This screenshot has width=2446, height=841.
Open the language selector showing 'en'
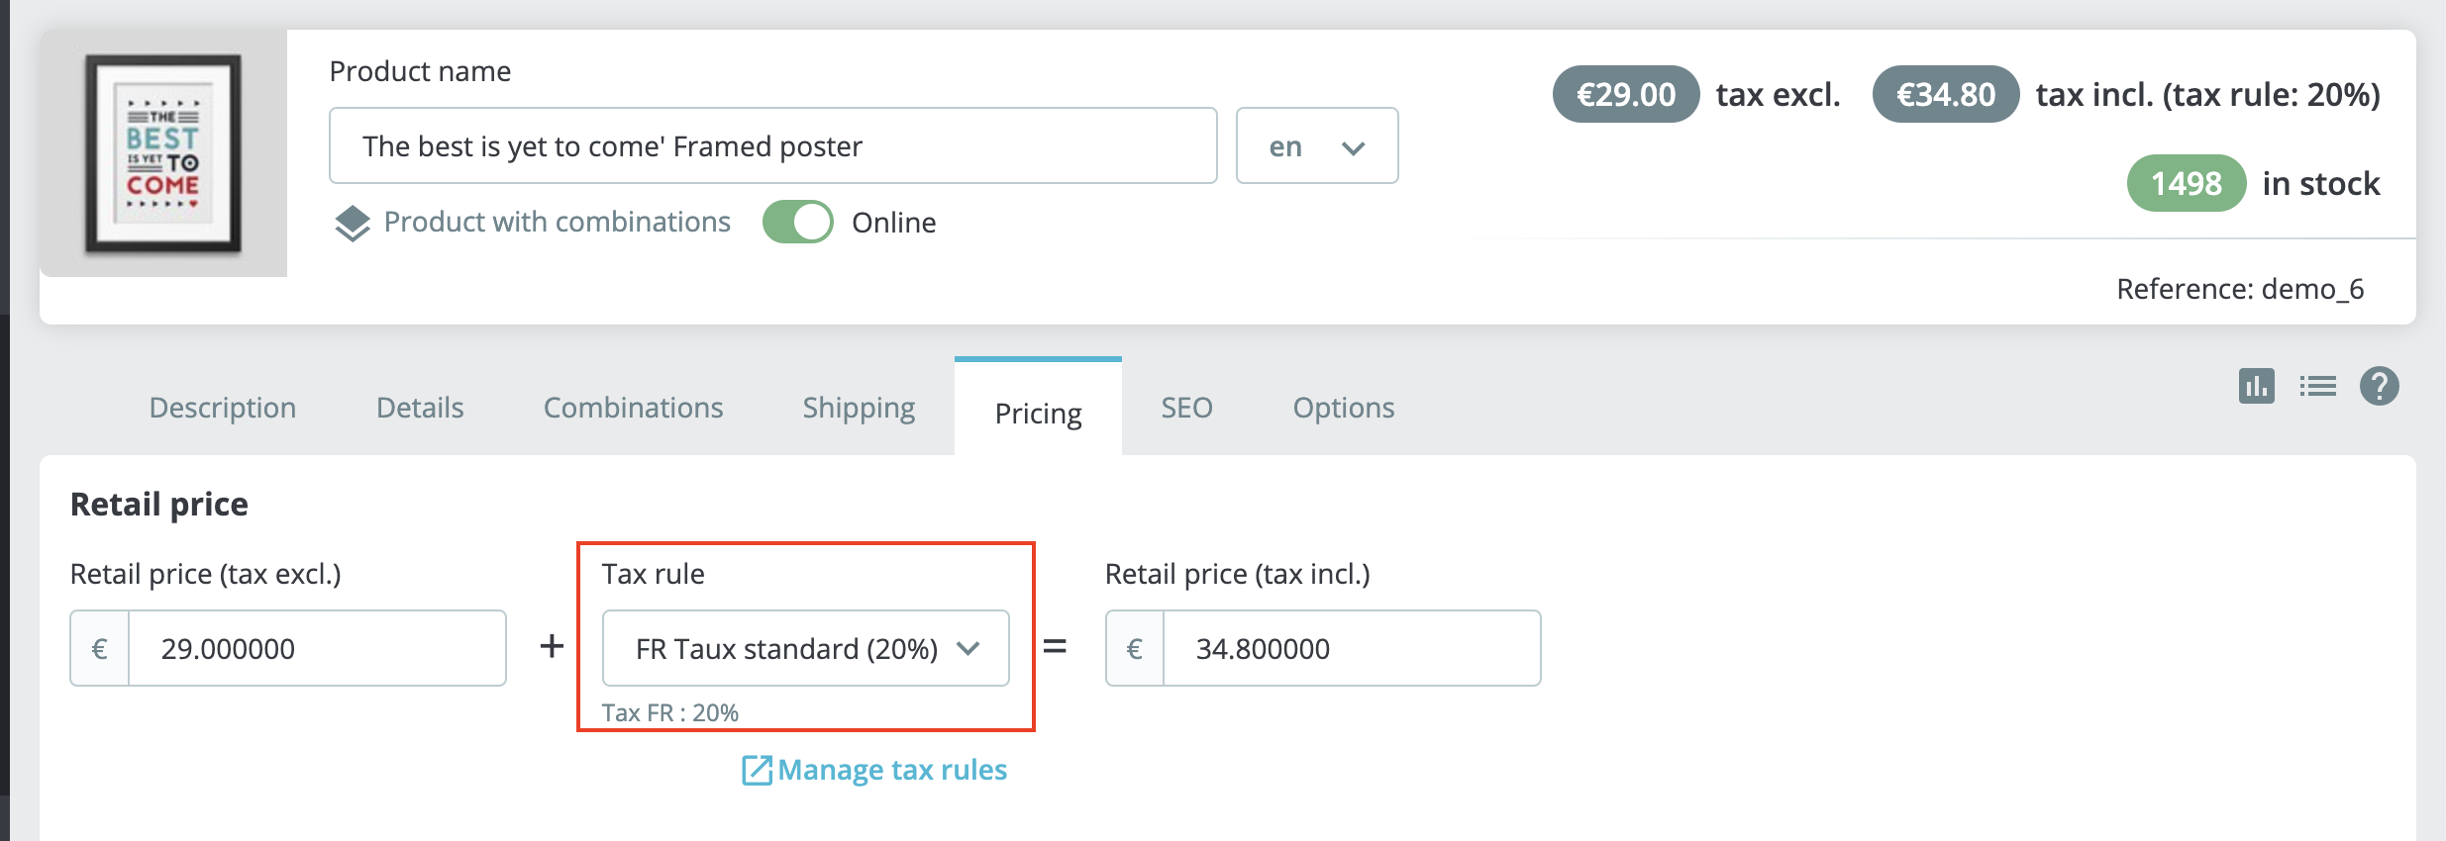click(1317, 145)
